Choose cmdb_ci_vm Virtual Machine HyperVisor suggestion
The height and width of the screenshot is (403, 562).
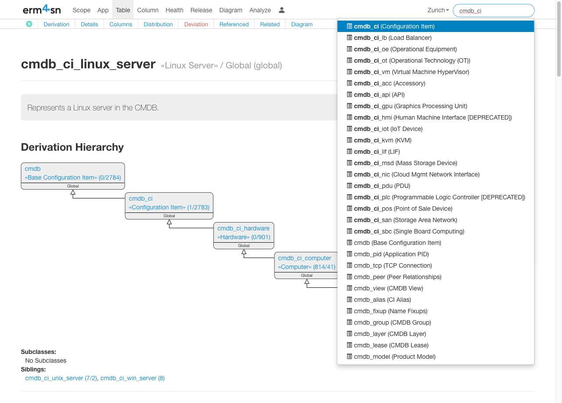(411, 72)
